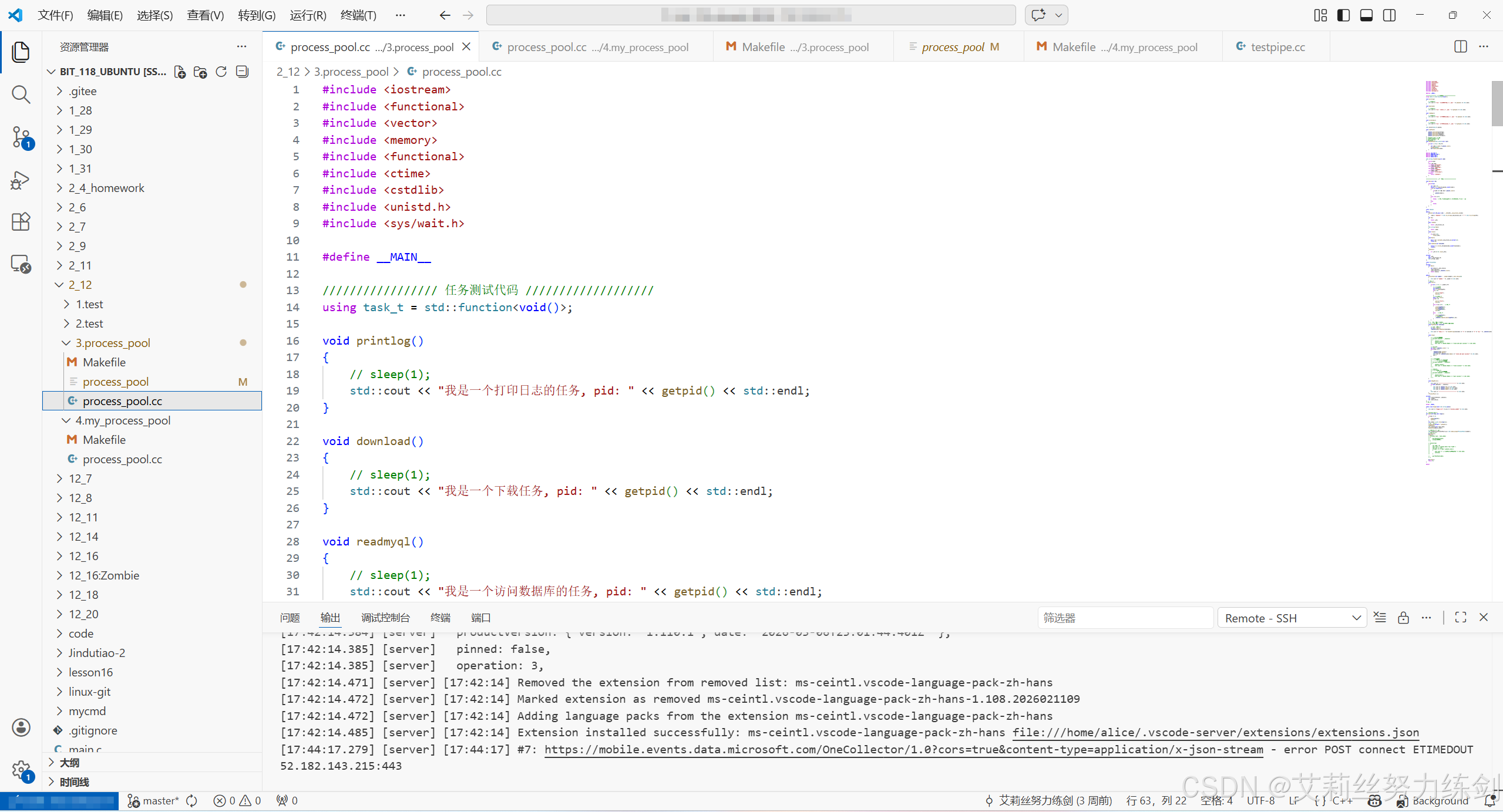The height and width of the screenshot is (812, 1503).
Task: Toggle the bottom panel visibility
Action: tap(1366, 15)
